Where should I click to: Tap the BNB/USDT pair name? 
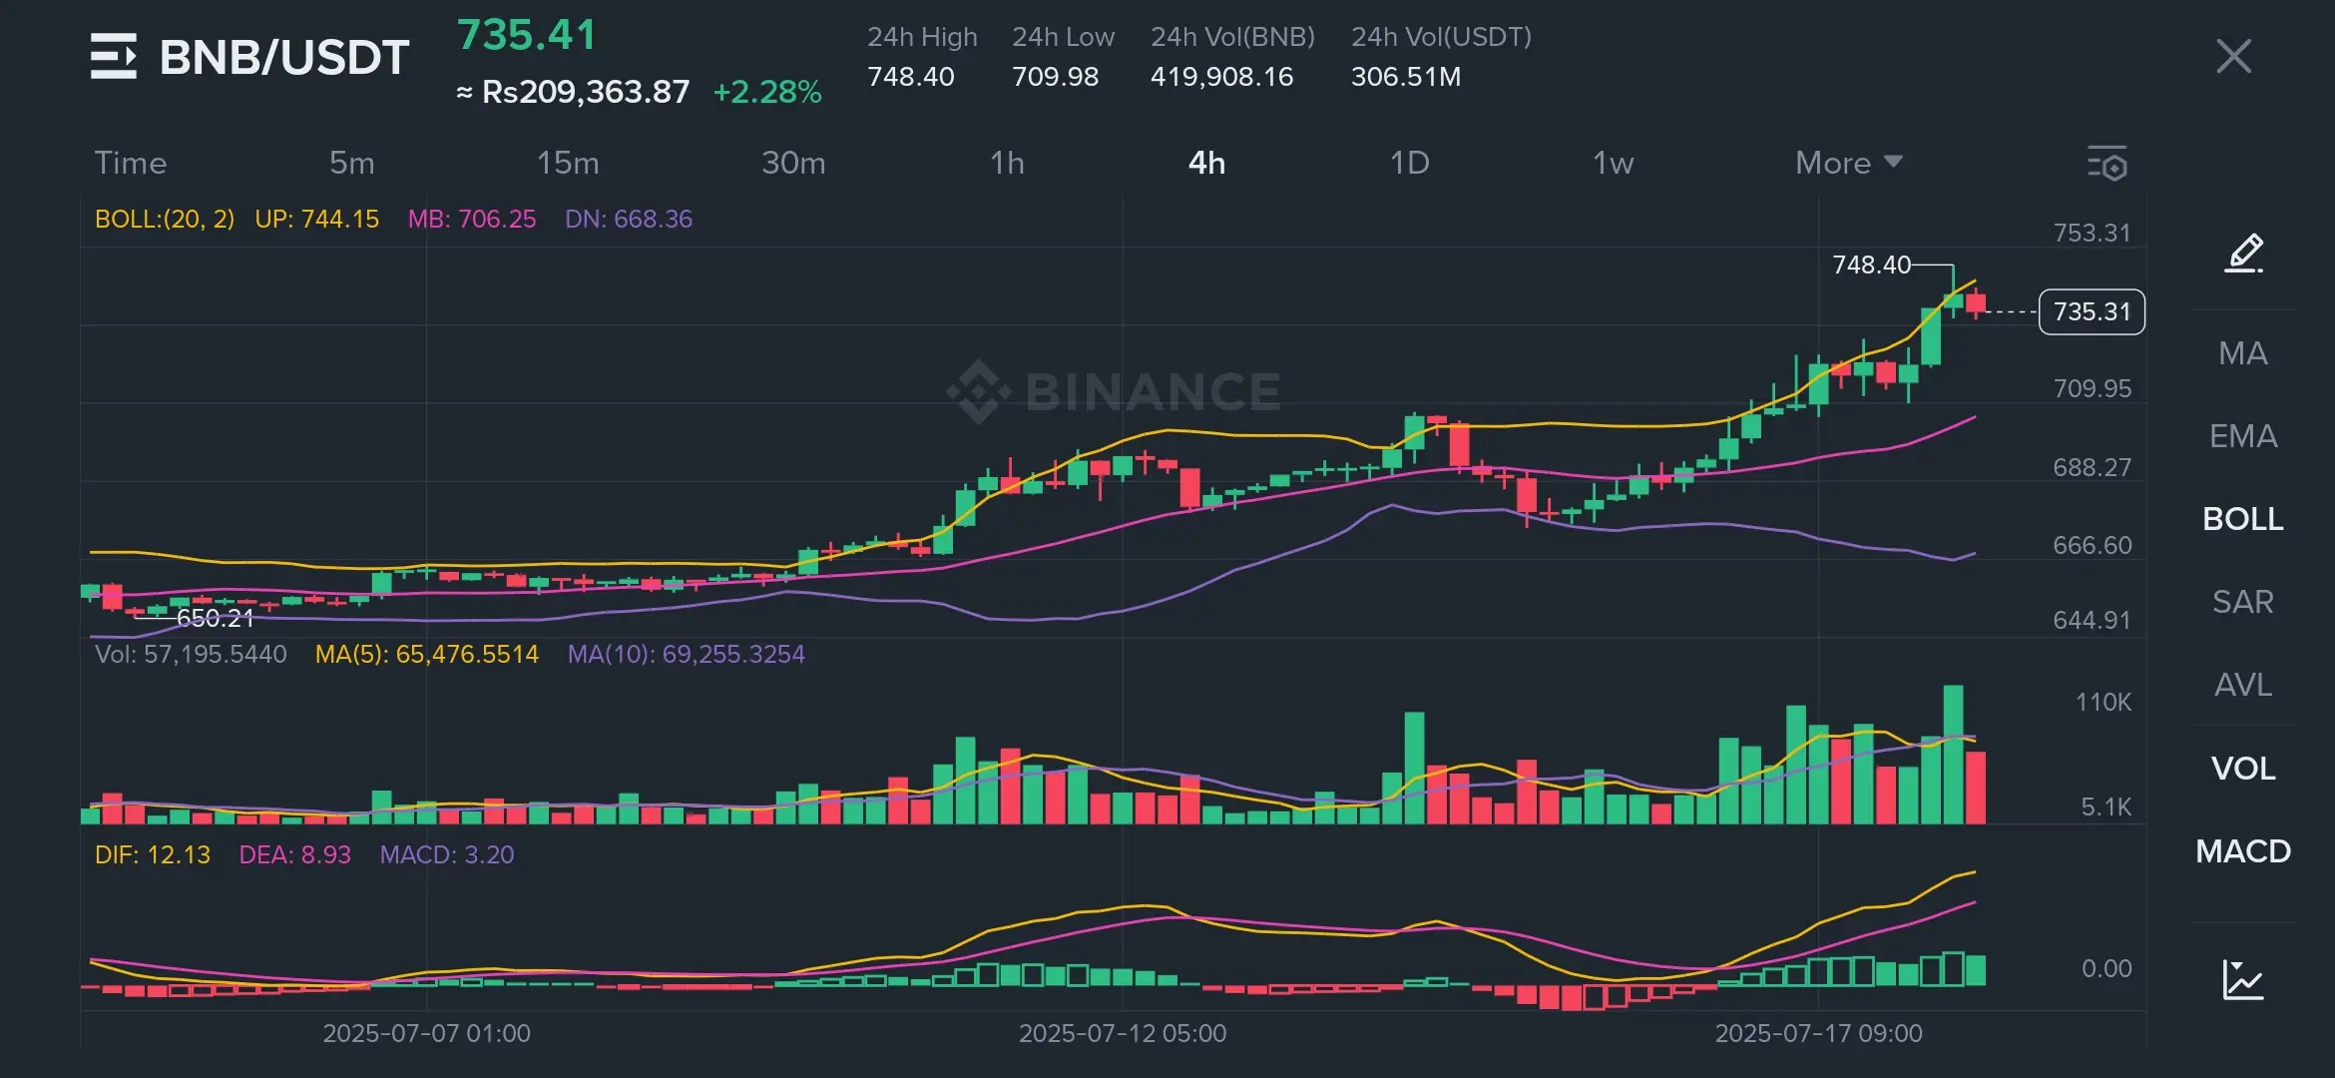[x=284, y=57]
